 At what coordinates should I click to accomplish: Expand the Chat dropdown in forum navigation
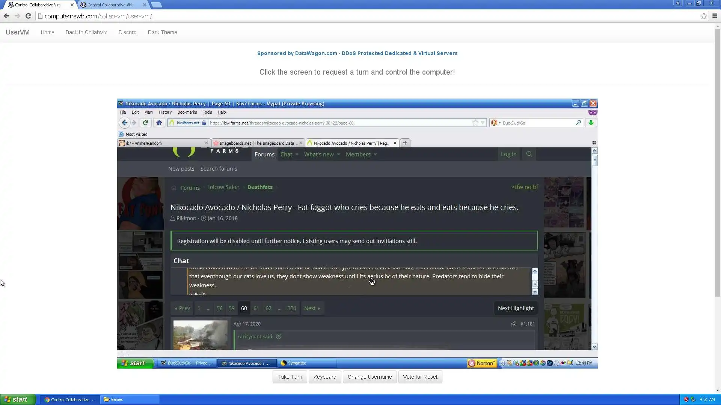click(297, 154)
